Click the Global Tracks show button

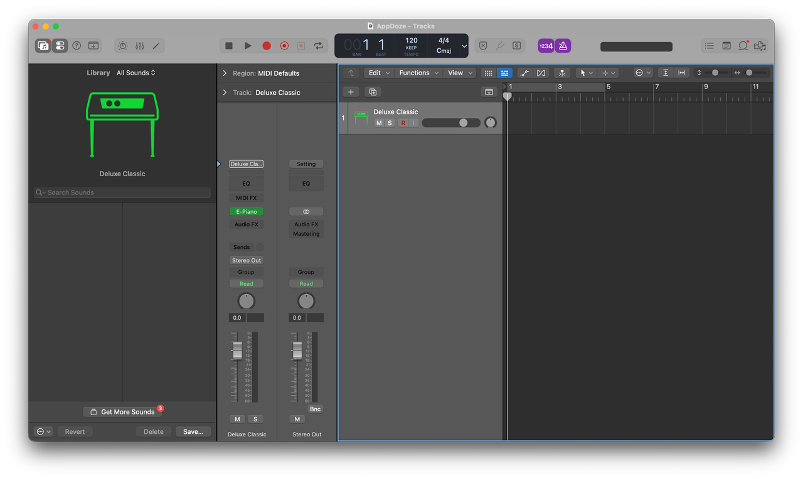tap(489, 92)
